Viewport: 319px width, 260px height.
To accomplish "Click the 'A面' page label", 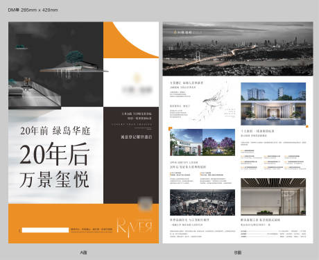I will click(83, 252).
